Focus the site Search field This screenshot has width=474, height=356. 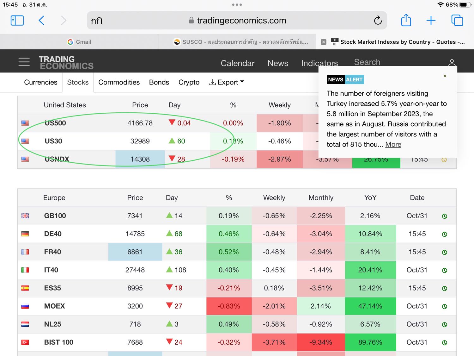[x=367, y=62]
